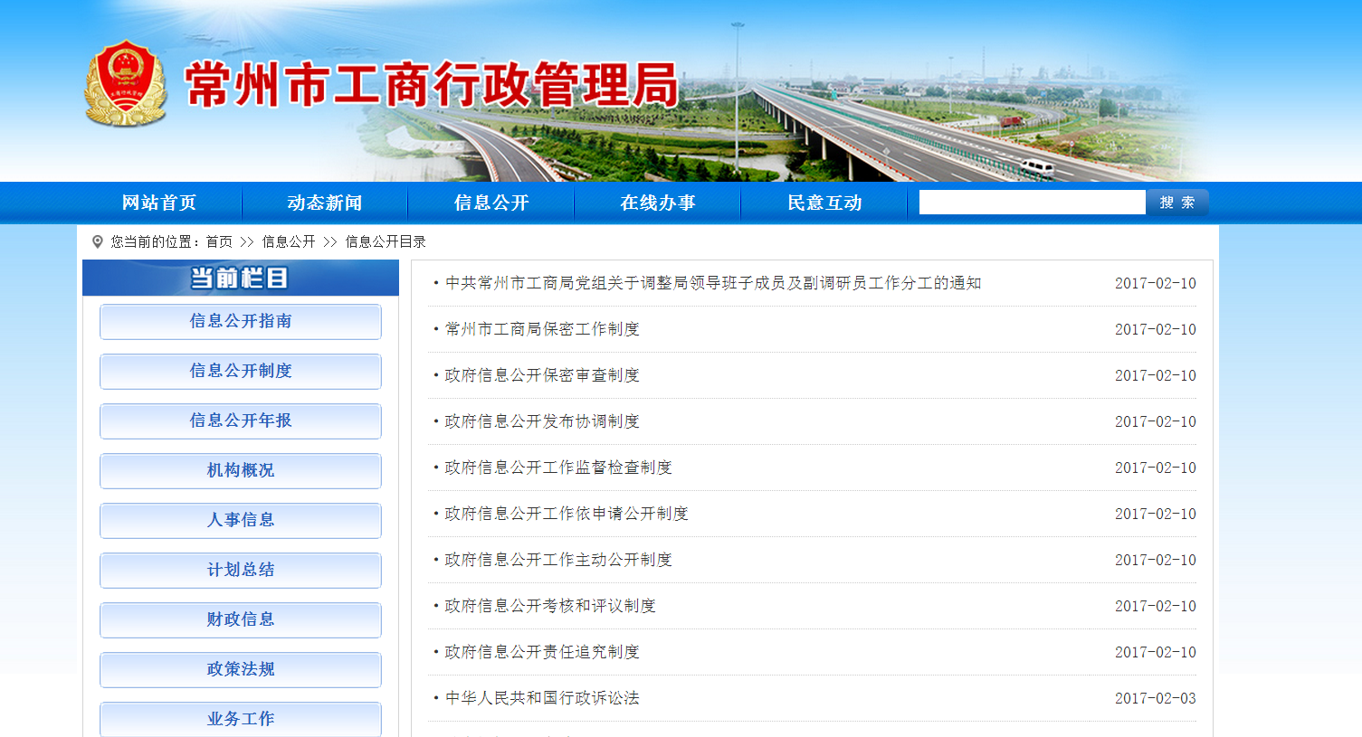The width and height of the screenshot is (1362, 737).
Task: Open the 财政信息 sidebar category
Action: pyautogui.click(x=241, y=619)
